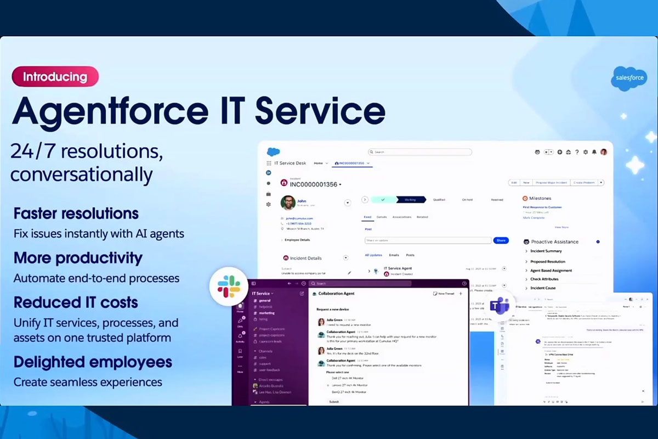658x439 pixels.
Task: Open the Proactive Assistance Einstein icon
Action: click(x=526, y=242)
